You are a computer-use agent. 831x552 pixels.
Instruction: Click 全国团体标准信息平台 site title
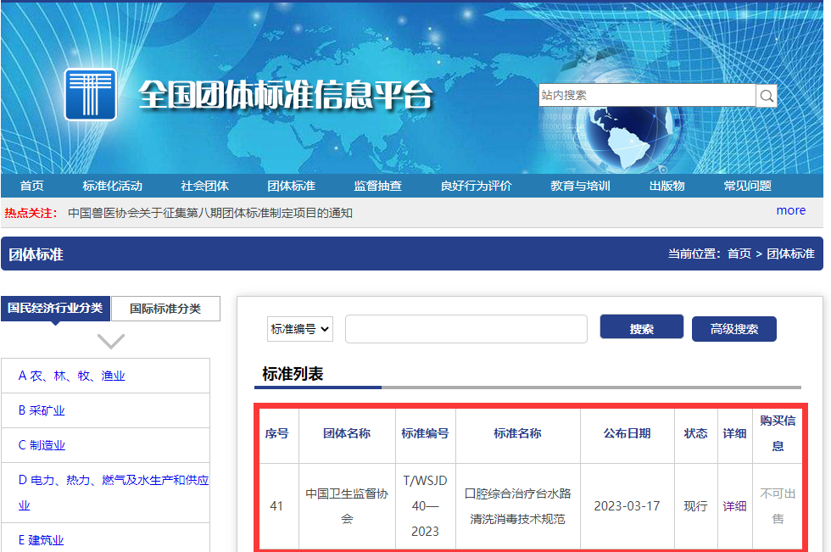coord(287,95)
